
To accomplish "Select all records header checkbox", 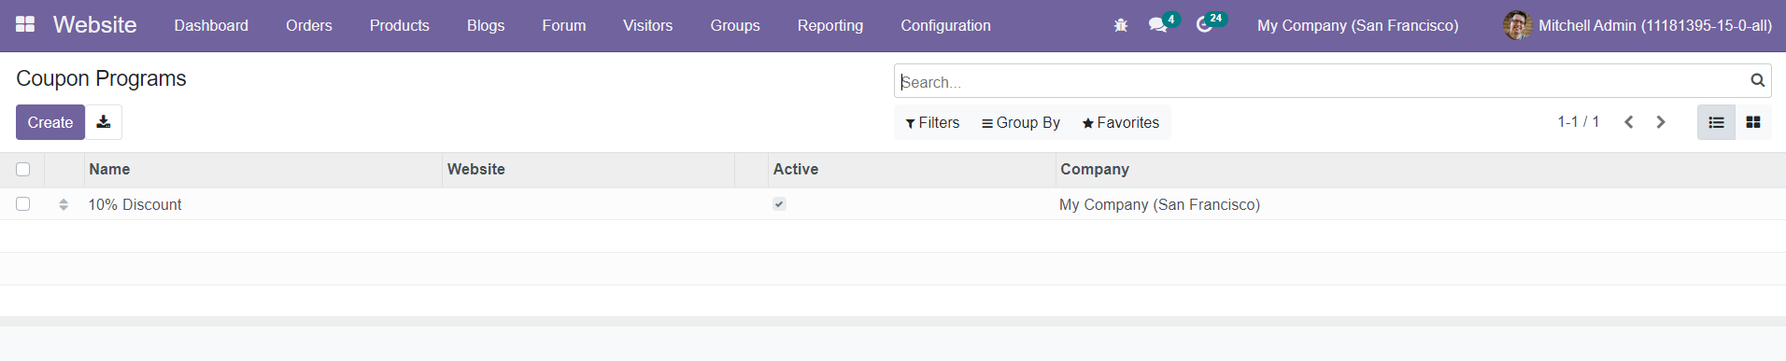I will (23, 169).
